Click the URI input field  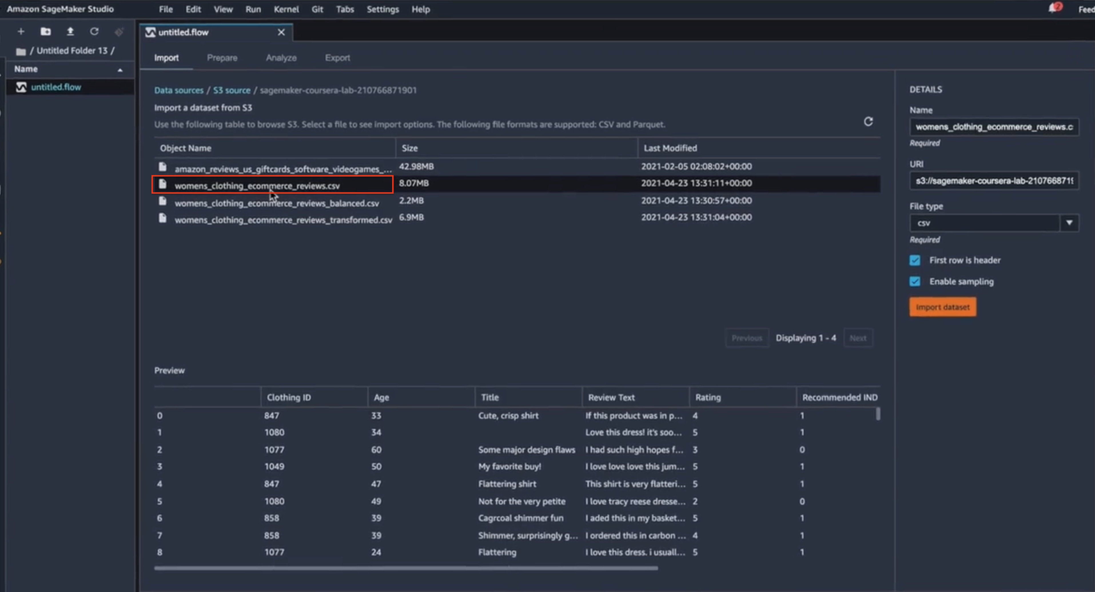(x=994, y=181)
